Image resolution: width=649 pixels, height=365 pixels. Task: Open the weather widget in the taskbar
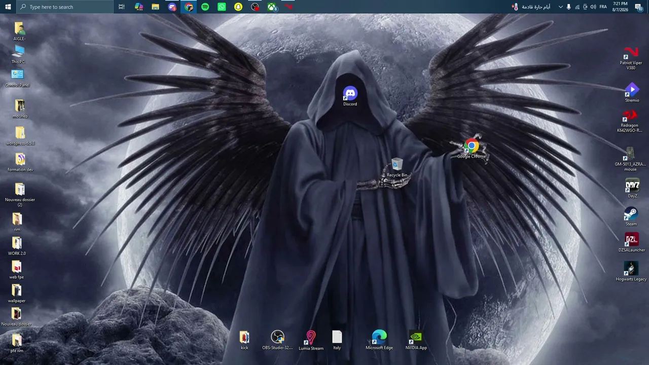pos(531,7)
